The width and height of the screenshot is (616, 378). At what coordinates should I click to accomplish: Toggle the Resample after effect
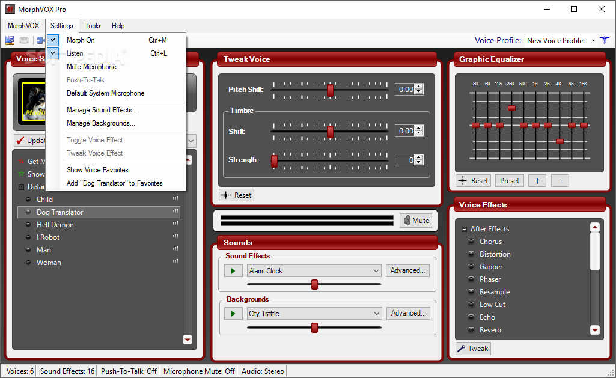(x=471, y=291)
